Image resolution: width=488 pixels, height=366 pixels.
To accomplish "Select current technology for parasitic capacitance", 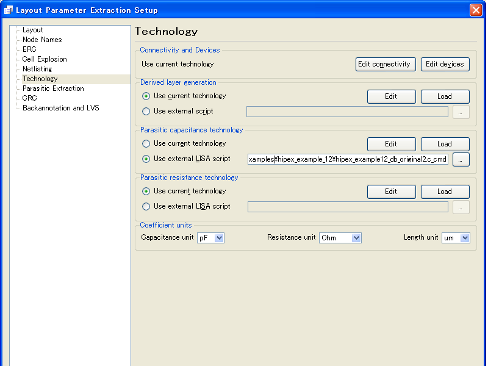I will (x=146, y=144).
